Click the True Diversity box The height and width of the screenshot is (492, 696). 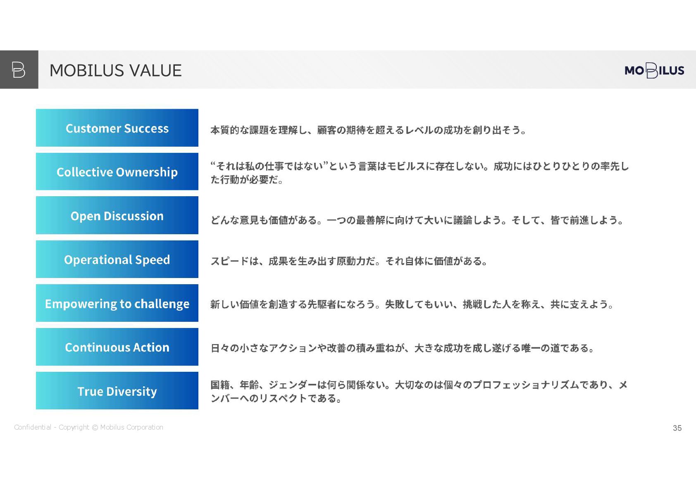[x=117, y=390]
